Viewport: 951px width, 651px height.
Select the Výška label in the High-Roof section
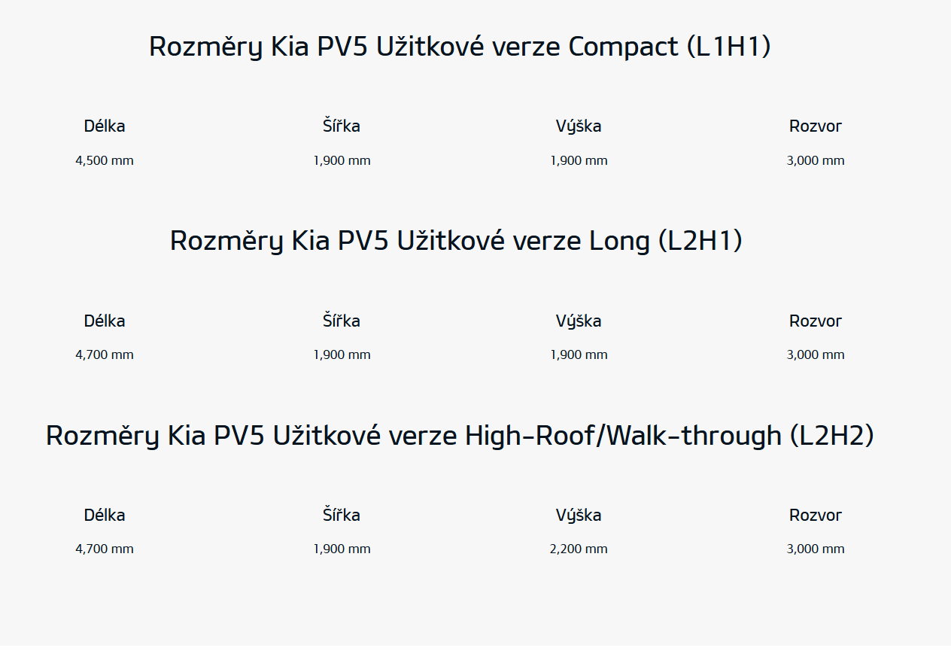pos(579,516)
